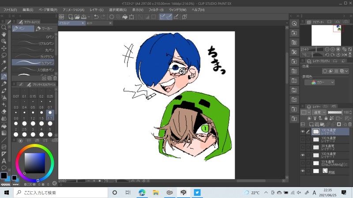Pick the Eyedropper tool
Viewport: 353px width, 198px height.
4,70
